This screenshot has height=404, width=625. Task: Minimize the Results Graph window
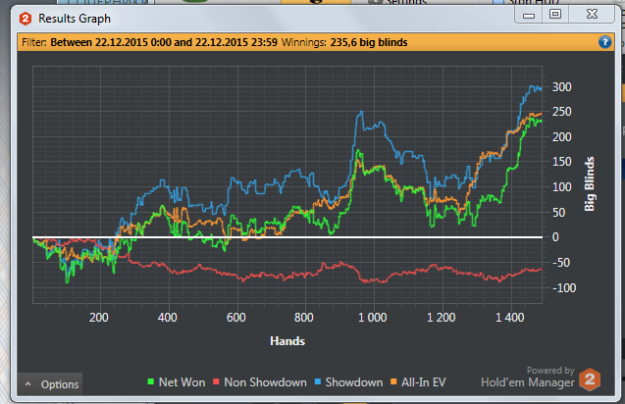529,15
